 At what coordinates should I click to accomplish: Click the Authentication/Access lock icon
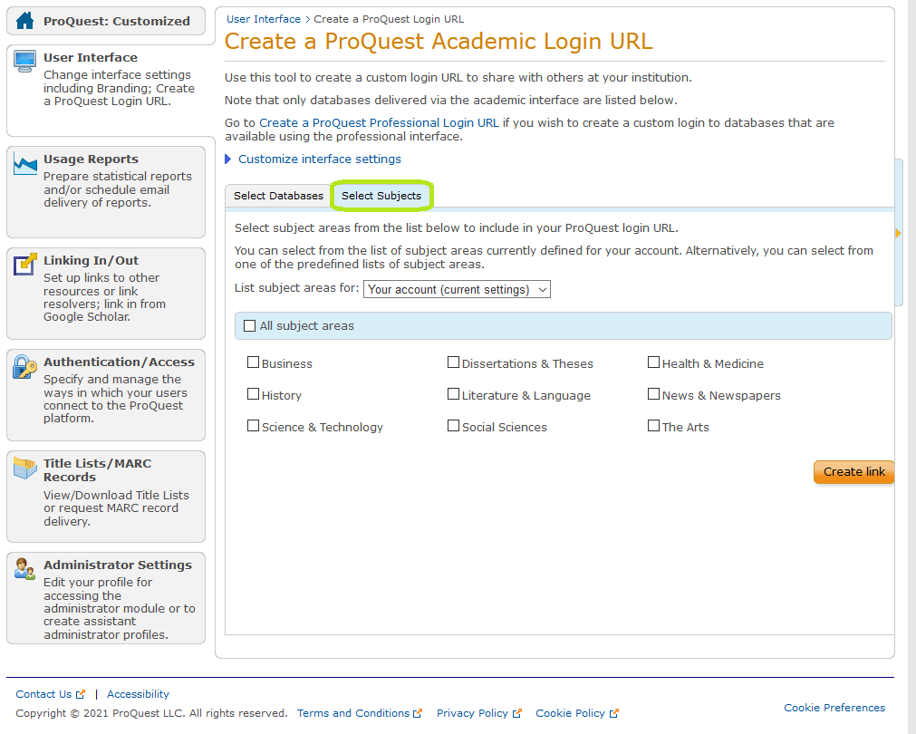pyautogui.click(x=24, y=367)
